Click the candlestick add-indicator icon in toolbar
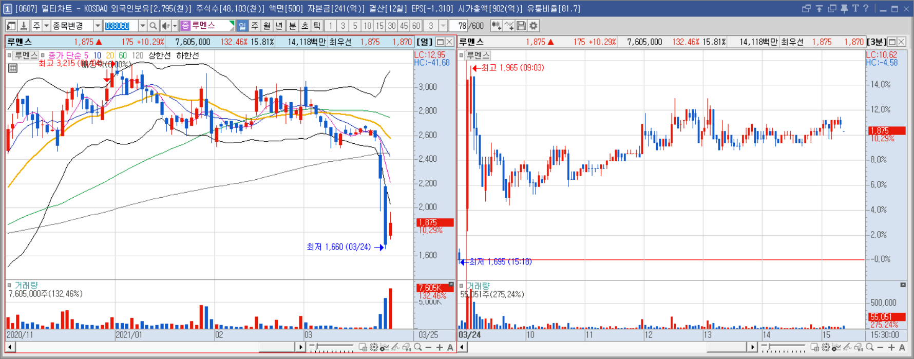914x359 pixels. [x=497, y=26]
